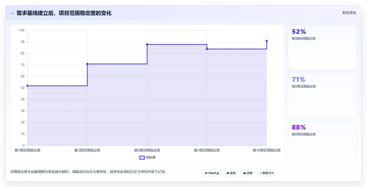Click the footnote text starting 范围稳定度不应被理解

pos(88,172)
